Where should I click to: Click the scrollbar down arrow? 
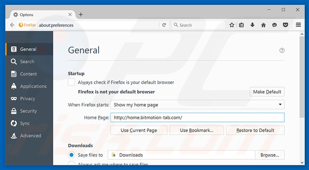302,163
